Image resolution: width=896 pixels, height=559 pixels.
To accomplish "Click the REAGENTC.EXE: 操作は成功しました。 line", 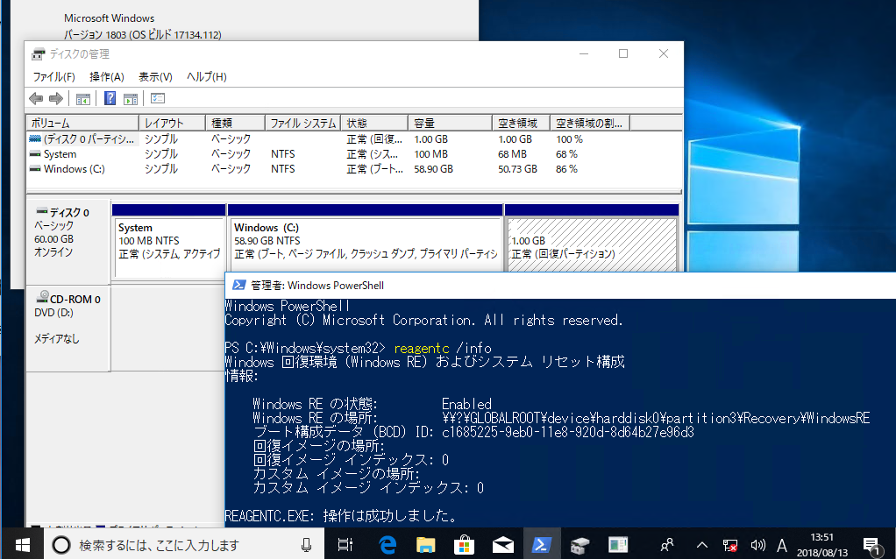I will [342, 516].
